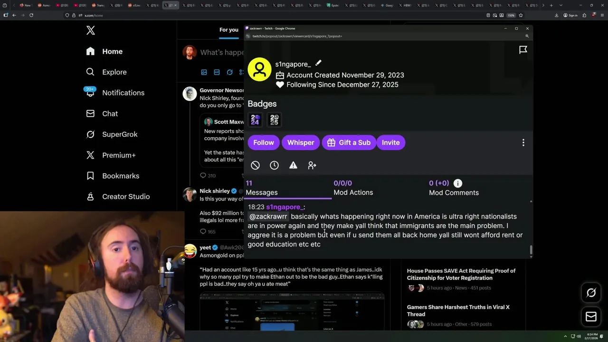Click the X logo in the sidebar
This screenshot has height=342, width=608.
(91, 31)
